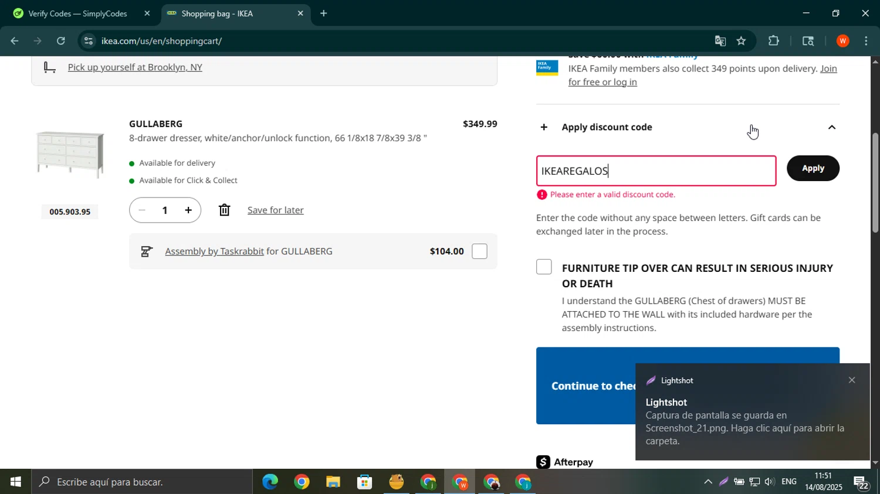Open the Chrome profile avatar
This screenshot has height=494, width=880.
click(x=842, y=41)
